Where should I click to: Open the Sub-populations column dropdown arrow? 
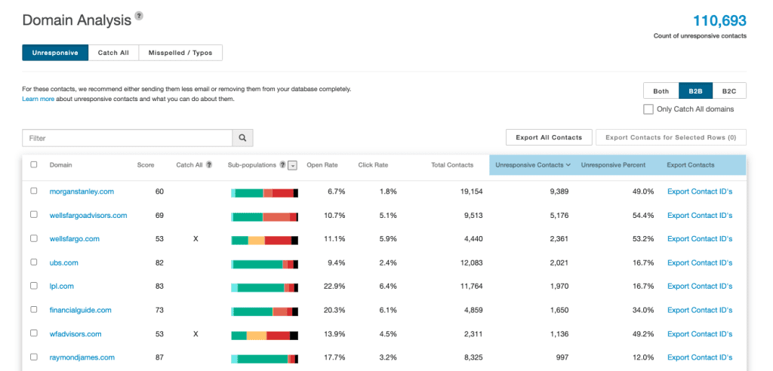click(292, 166)
